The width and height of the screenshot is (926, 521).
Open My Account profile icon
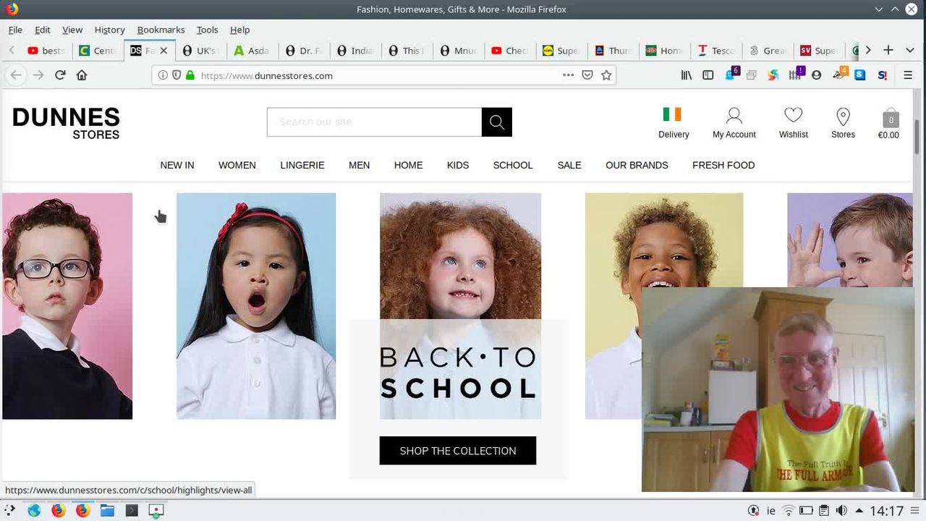[734, 116]
